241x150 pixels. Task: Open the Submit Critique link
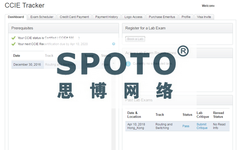click(202, 126)
